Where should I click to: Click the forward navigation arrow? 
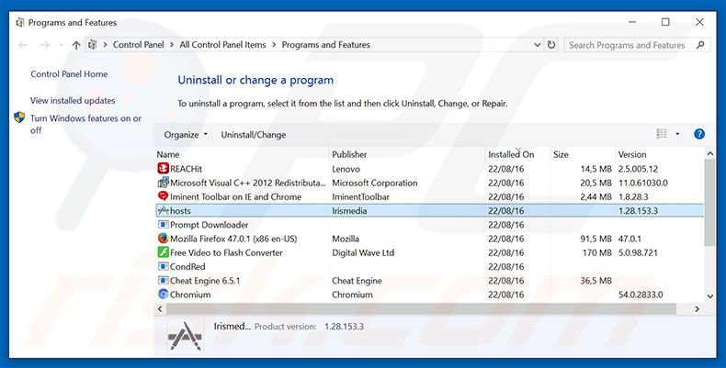coord(45,45)
